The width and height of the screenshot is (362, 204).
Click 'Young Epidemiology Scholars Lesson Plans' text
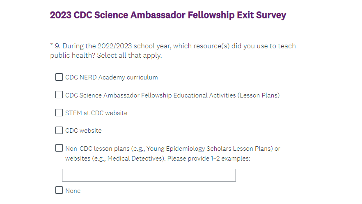point(209,149)
